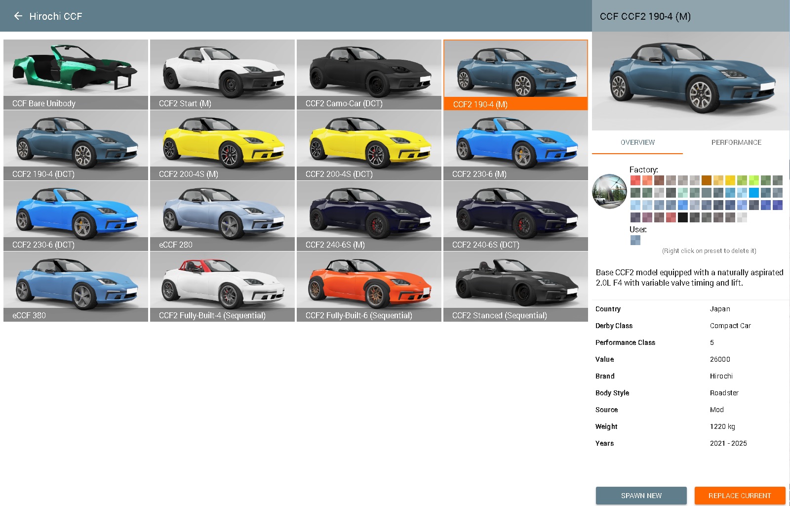Image resolution: width=790 pixels, height=506 pixels.
Task: Click the 'Body Style' label
Action: point(612,393)
